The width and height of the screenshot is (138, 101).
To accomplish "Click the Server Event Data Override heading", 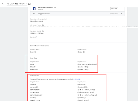I will tap(40, 46).
